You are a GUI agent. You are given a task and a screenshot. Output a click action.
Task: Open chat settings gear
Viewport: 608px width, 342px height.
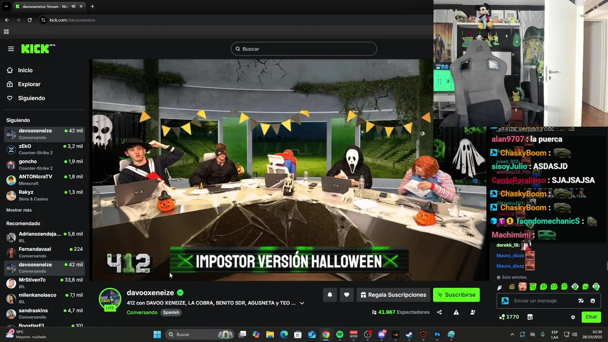coord(573,317)
